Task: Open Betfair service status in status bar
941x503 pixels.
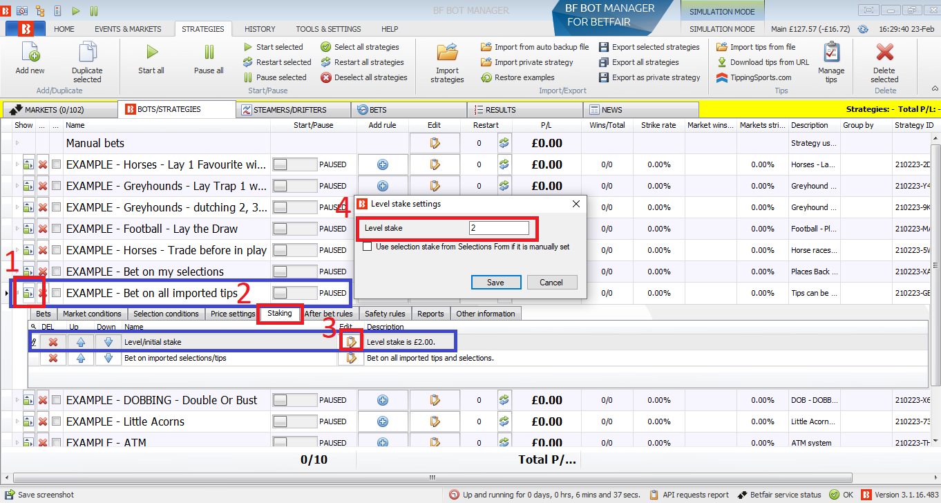Action: coord(780,495)
